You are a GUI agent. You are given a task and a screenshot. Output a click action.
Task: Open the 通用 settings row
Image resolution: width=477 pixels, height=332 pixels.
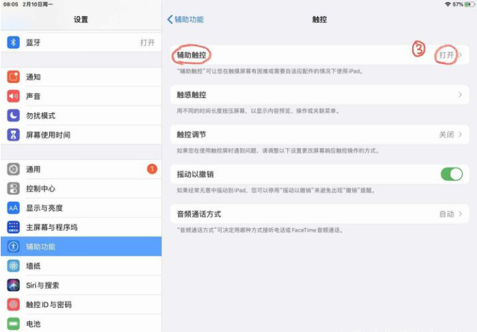tap(81, 169)
